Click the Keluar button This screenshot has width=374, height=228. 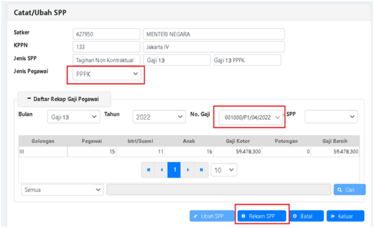point(345,216)
